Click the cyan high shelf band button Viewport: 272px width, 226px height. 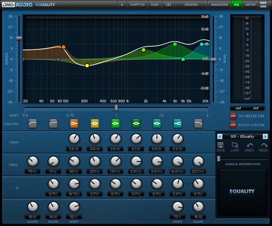(x=177, y=123)
